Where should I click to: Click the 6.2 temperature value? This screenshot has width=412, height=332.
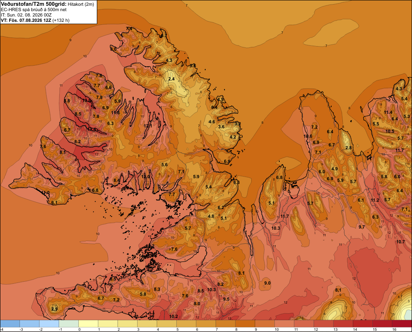pyautogui.click(x=221, y=207)
